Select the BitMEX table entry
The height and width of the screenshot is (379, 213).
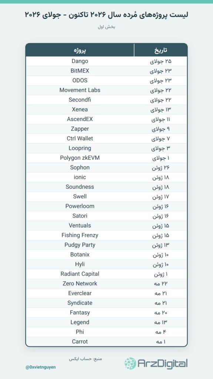click(80, 71)
